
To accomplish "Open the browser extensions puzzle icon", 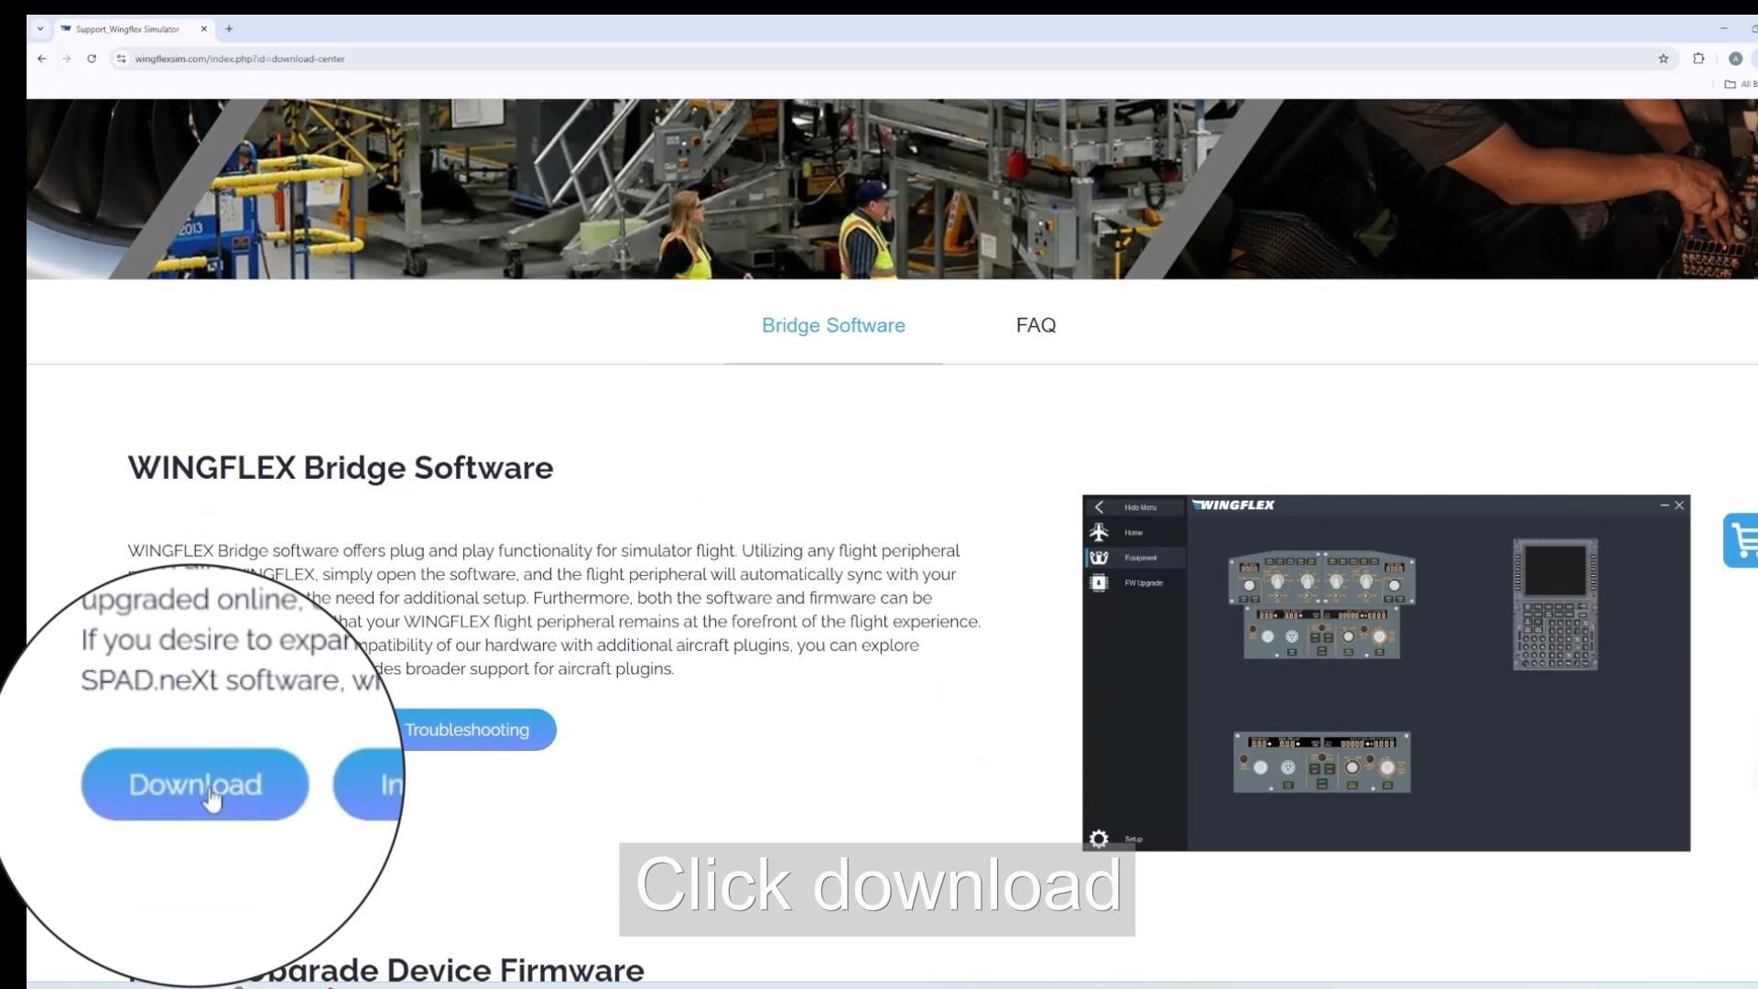I will pos(1698,59).
